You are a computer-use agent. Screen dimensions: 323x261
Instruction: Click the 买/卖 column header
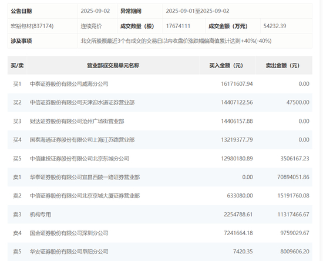click(x=17, y=66)
